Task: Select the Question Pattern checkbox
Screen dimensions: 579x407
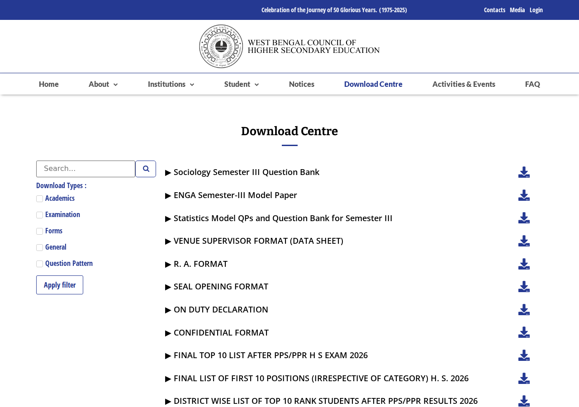Action: coord(39,264)
